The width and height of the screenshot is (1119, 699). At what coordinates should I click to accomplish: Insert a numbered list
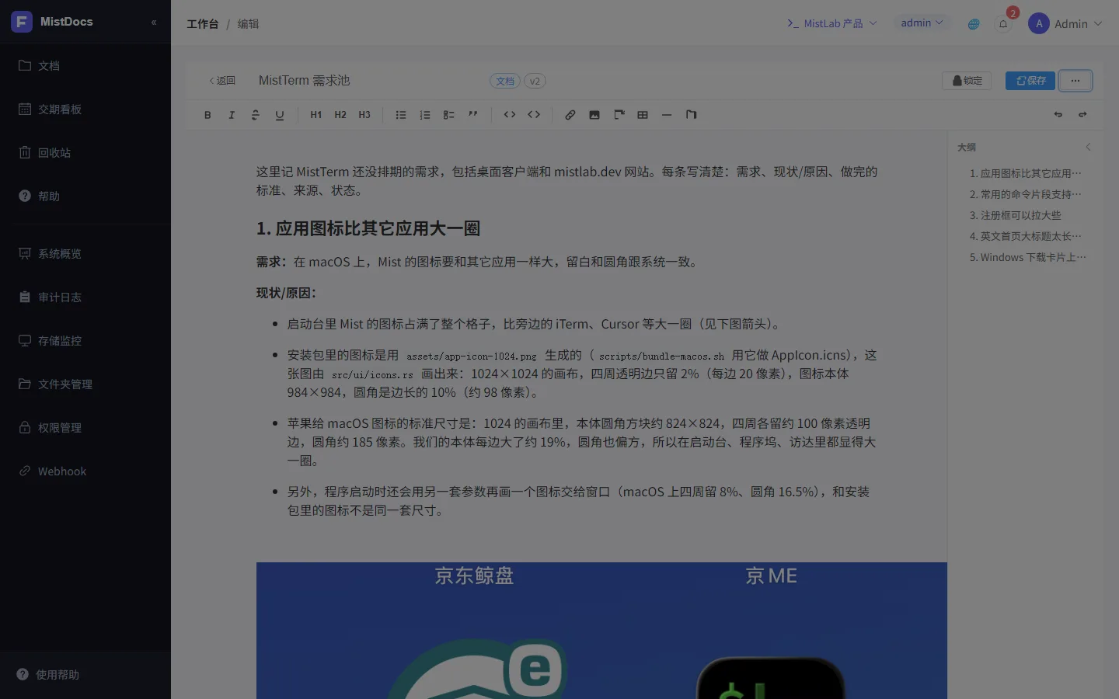click(425, 115)
